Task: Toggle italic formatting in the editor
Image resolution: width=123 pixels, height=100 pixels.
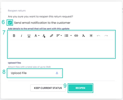Action: tap(22, 36)
